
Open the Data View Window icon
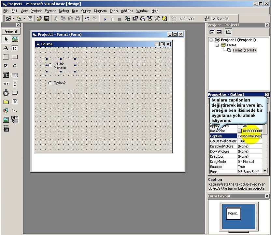point(164,19)
